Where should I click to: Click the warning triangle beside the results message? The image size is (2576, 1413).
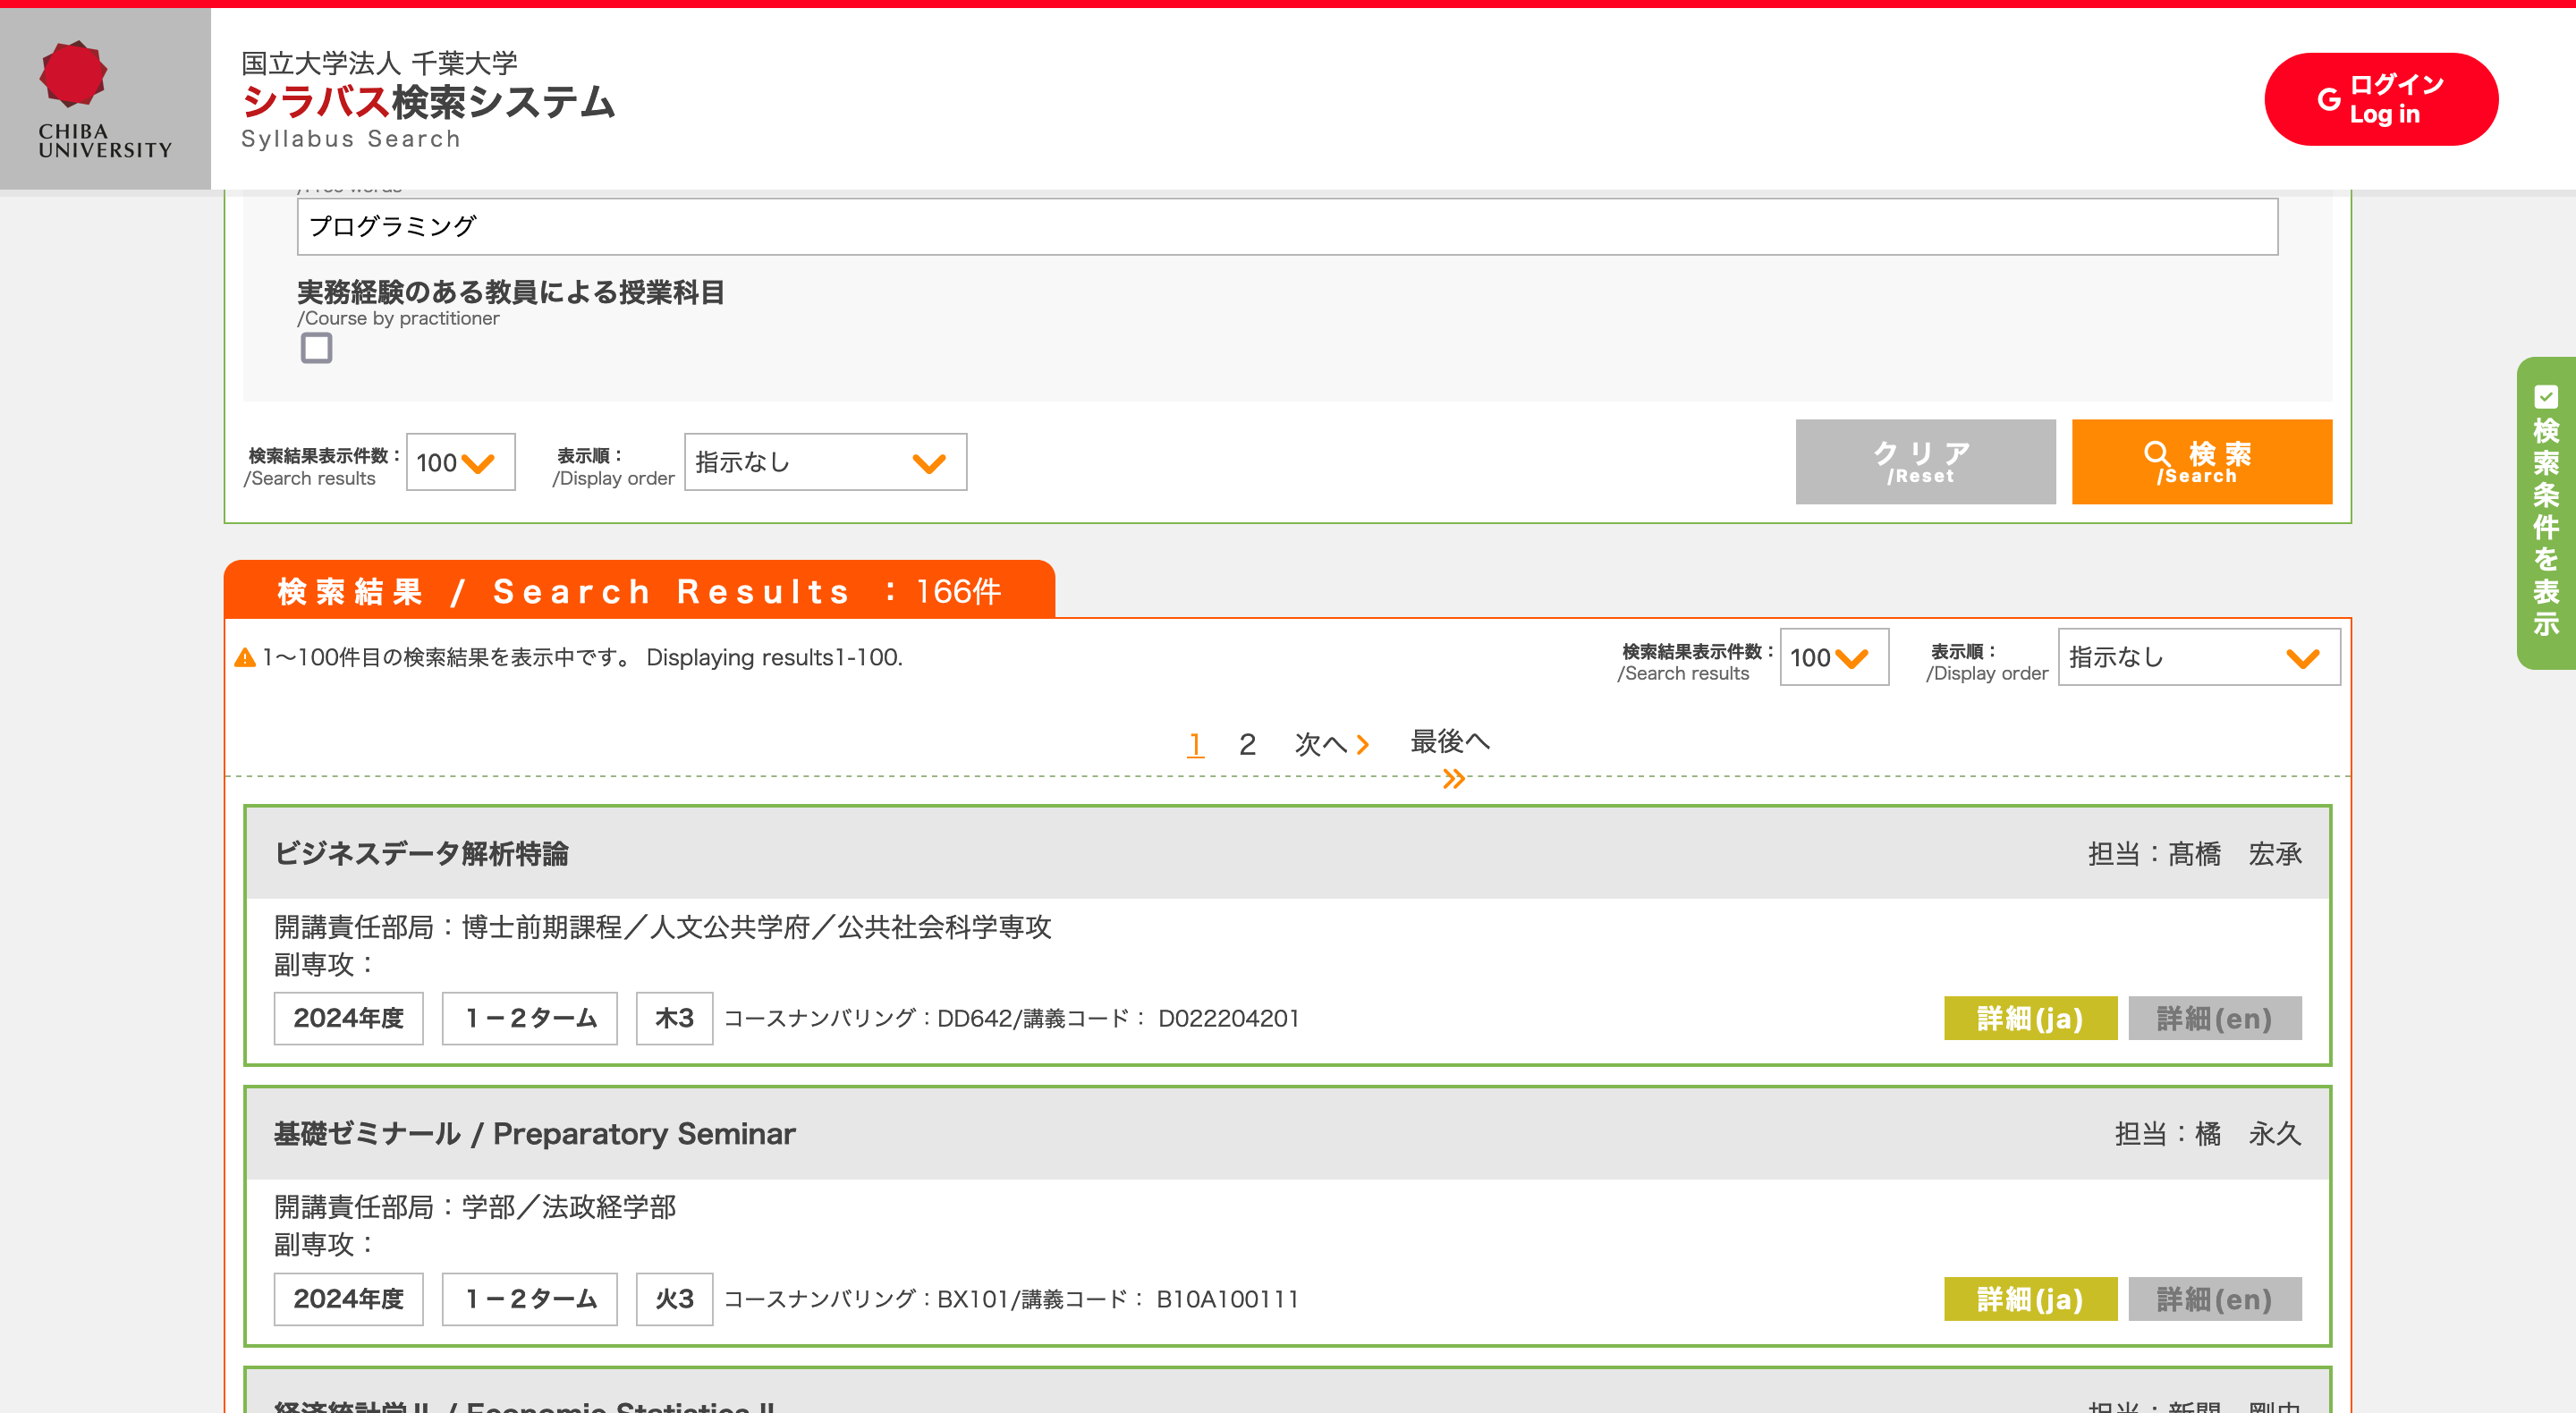[x=245, y=658]
